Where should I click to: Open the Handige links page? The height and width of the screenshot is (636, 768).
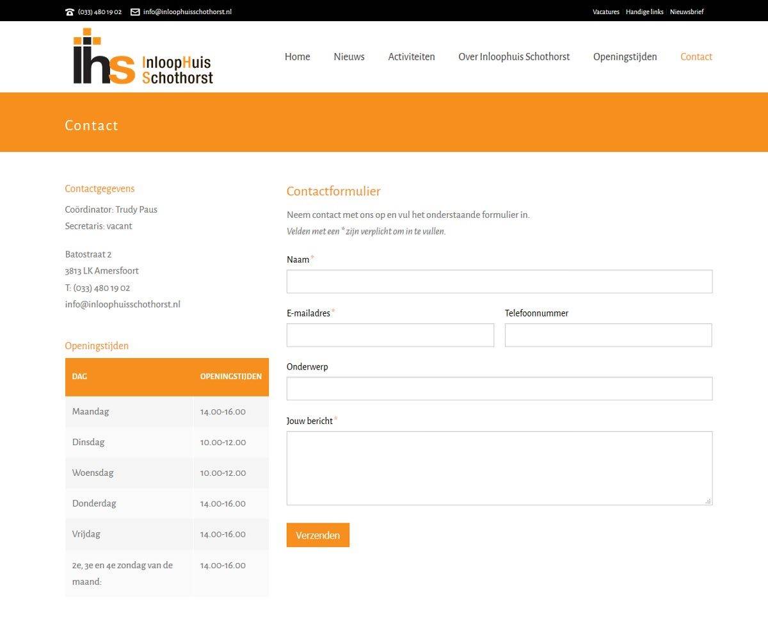coord(644,12)
